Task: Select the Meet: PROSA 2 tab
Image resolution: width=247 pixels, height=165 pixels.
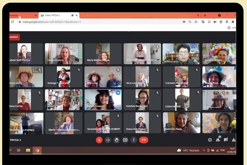Action: pyautogui.click(x=59, y=15)
